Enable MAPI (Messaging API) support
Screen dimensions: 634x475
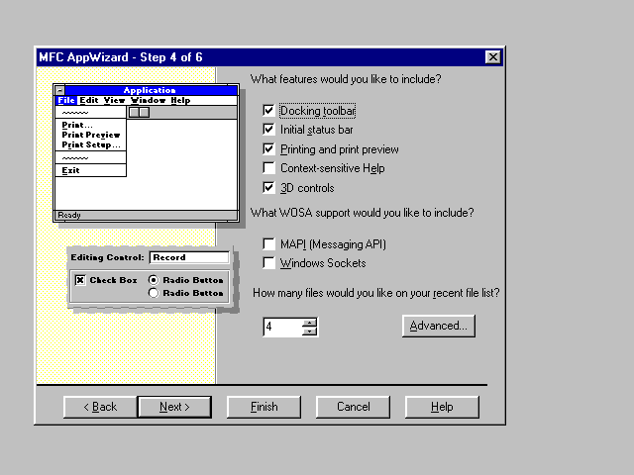269,243
